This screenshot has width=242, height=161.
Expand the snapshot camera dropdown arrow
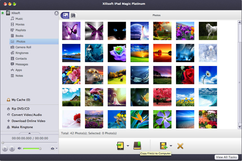56,149
